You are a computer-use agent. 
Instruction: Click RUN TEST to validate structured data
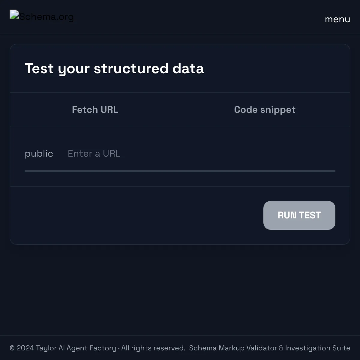tap(299, 215)
